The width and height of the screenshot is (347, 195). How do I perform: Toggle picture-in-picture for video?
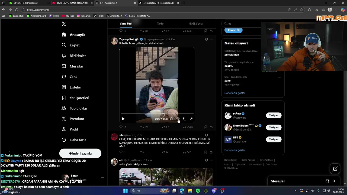185,119
